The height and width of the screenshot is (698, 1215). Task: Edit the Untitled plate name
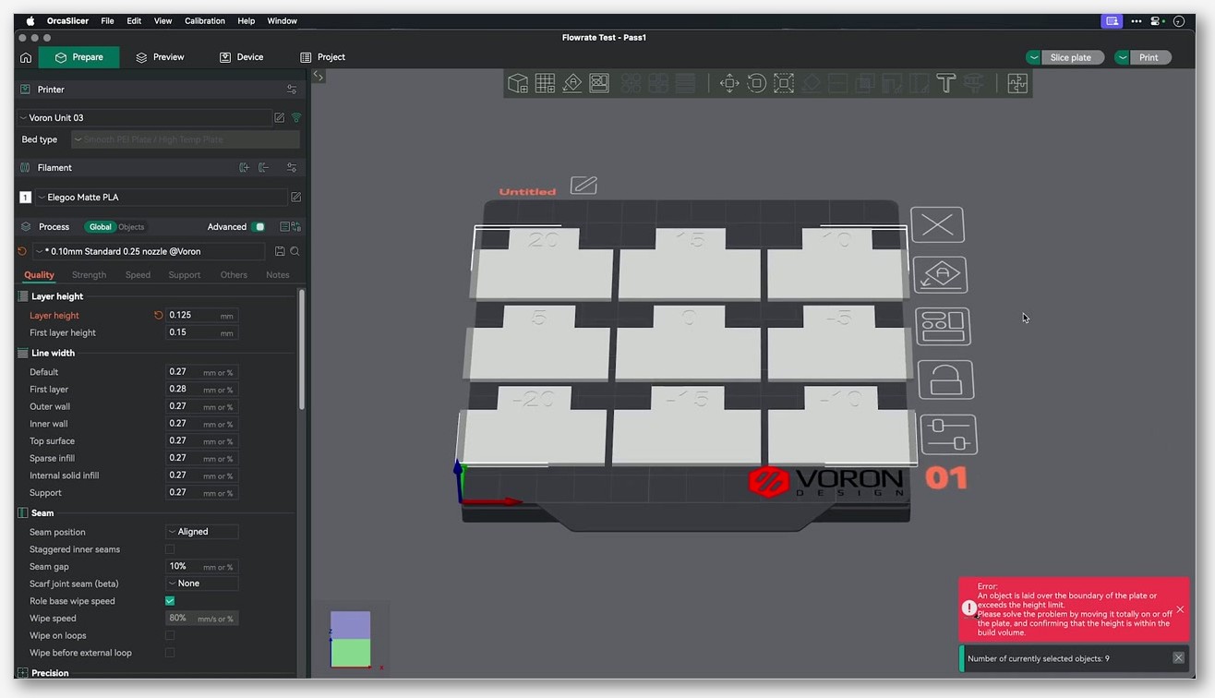[x=583, y=186]
